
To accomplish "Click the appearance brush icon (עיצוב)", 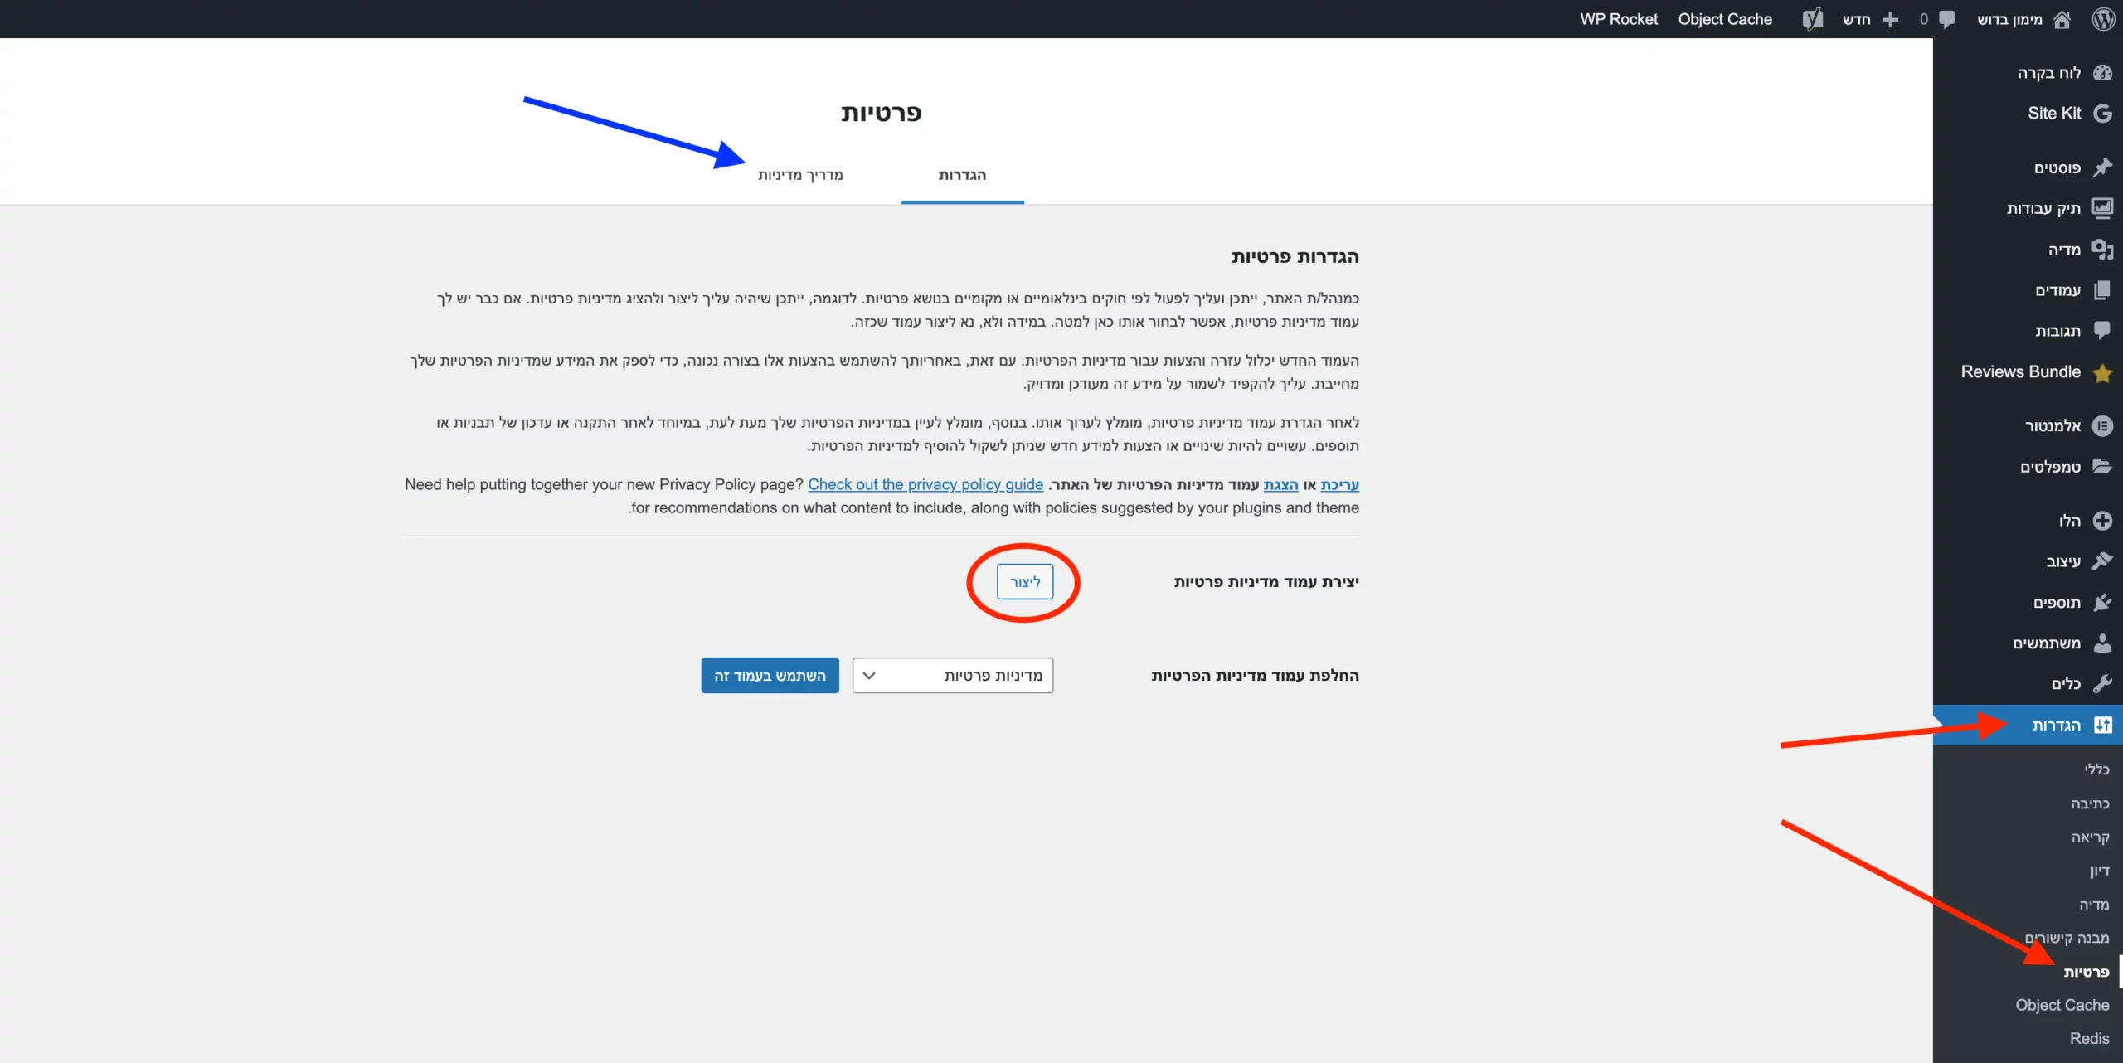I will (x=2102, y=561).
